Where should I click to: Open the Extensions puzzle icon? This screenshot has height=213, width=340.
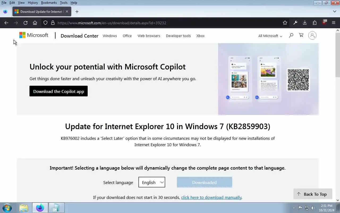click(x=314, y=23)
